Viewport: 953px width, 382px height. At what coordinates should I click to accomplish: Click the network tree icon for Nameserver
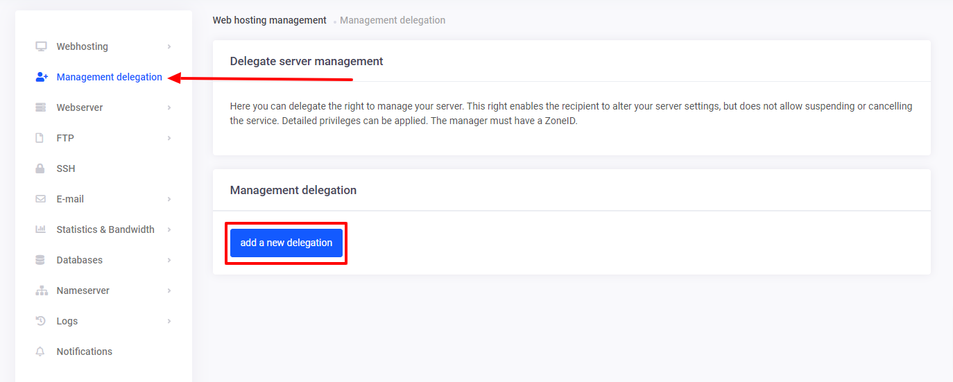pyautogui.click(x=41, y=290)
